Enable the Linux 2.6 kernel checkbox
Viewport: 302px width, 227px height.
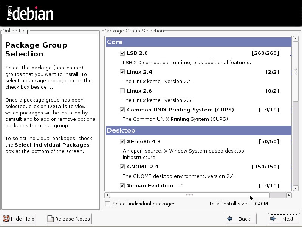tap(122, 91)
